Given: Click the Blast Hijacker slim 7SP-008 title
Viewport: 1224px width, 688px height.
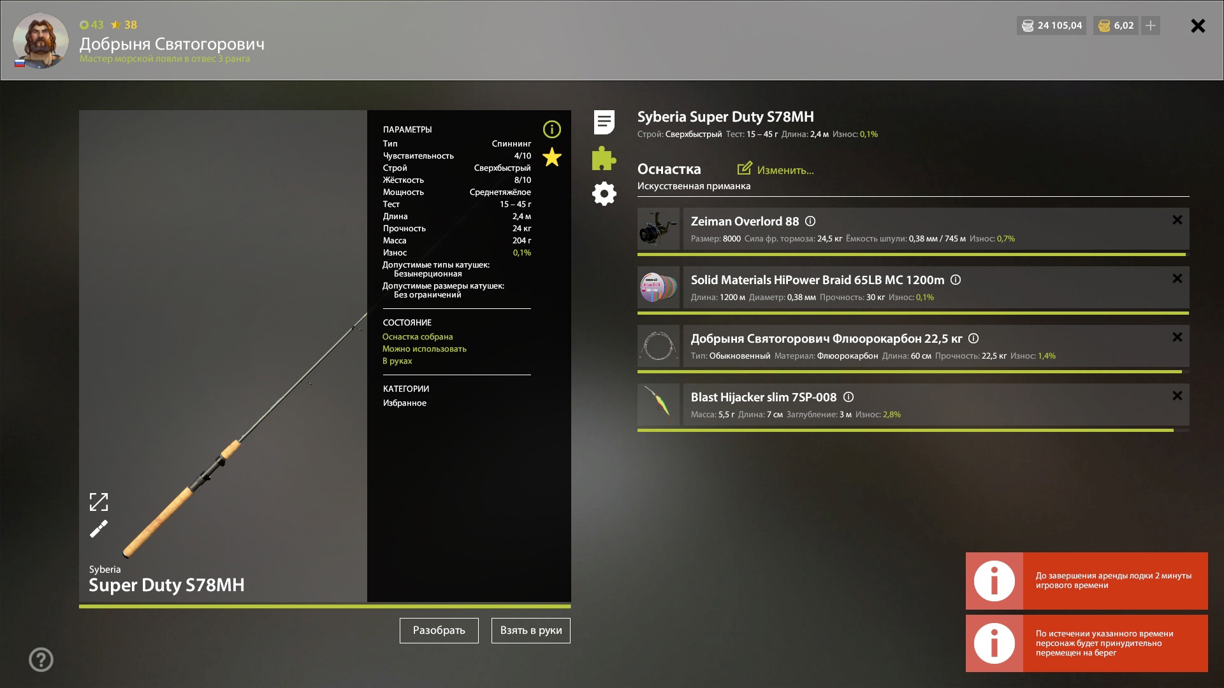Looking at the screenshot, I should click(x=764, y=397).
